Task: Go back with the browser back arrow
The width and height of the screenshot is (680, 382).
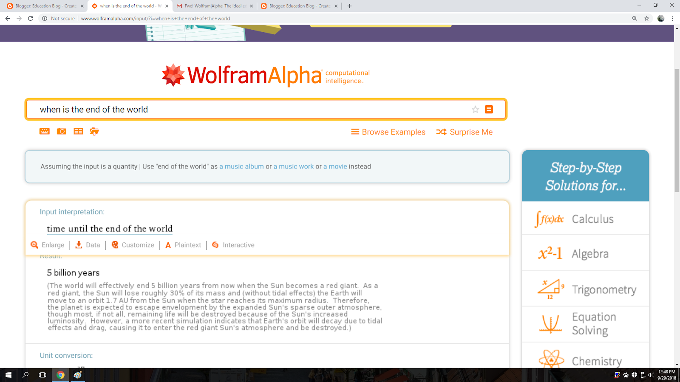Action: tap(8, 18)
